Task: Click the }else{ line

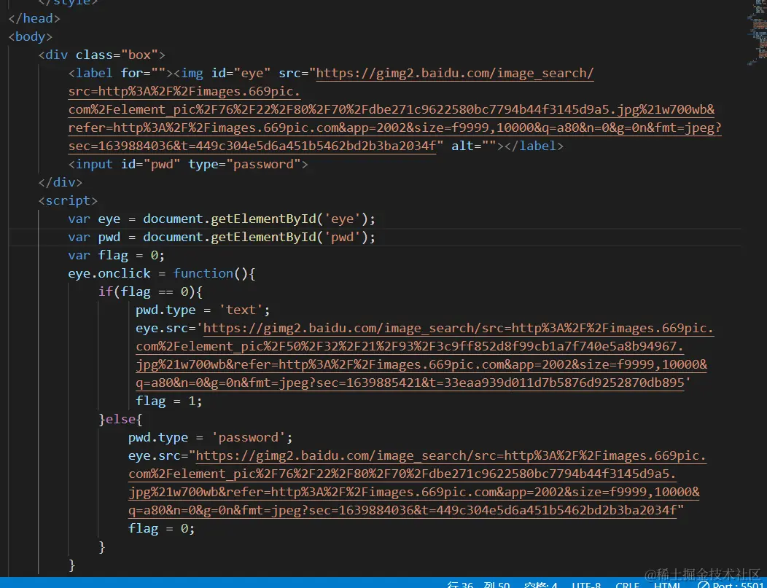Action: [x=120, y=420]
